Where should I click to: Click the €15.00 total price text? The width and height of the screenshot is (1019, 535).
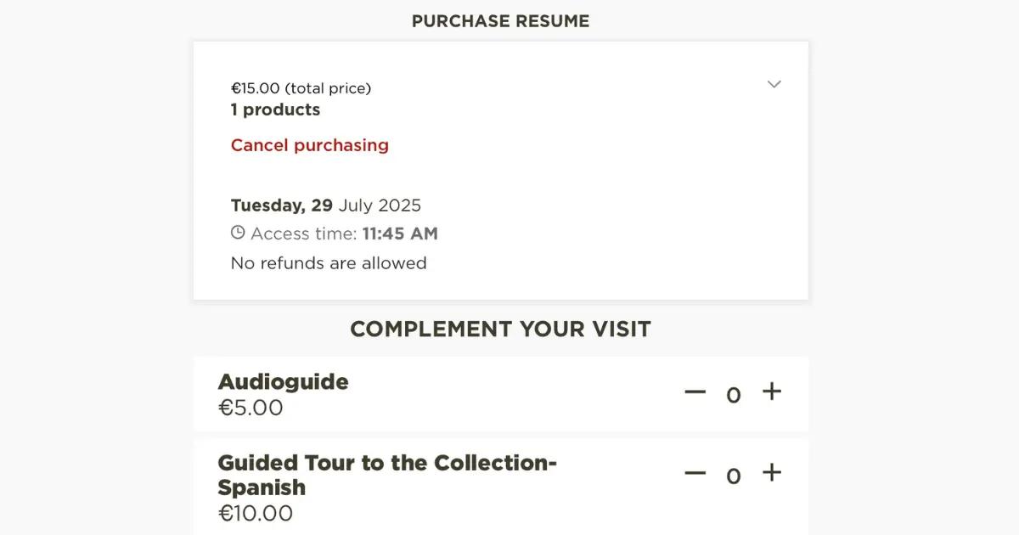click(301, 88)
